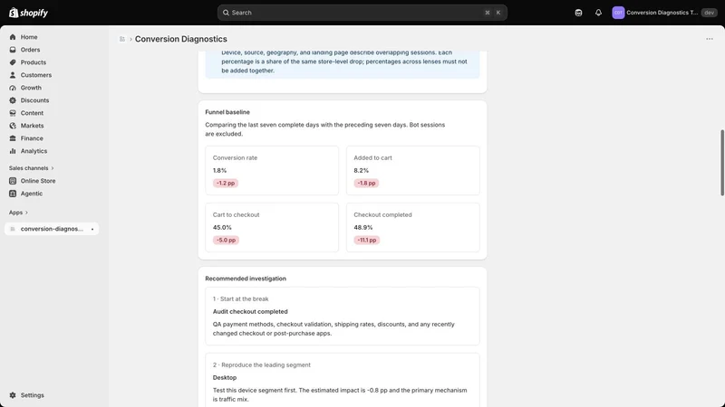
Task: Click the "48.9%" value
Action: click(x=363, y=228)
